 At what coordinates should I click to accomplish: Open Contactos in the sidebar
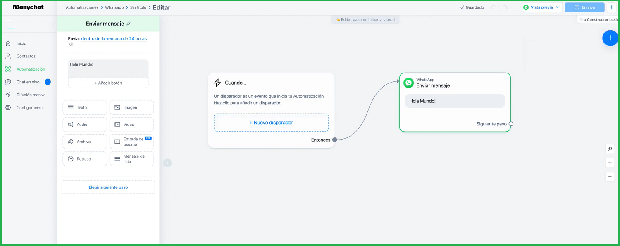[x=26, y=56]
